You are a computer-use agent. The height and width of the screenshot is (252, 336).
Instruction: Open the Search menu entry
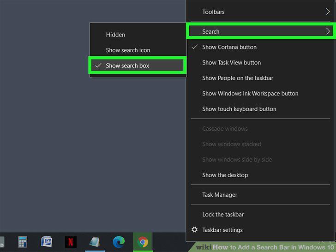[260, 31]
